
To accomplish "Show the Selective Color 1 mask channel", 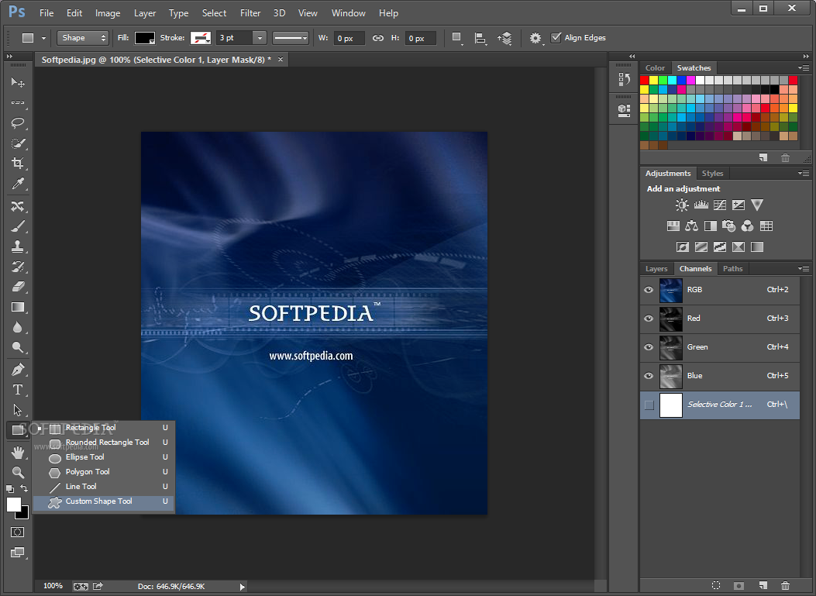I will coord(649,405).
